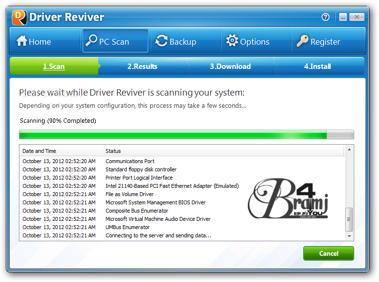This screenshot has height=282, width=379.
Task: Select Microsoft Virtual Machine Audio Device Driver
Action: coord(183,219)
